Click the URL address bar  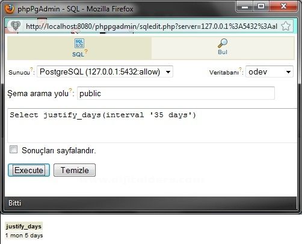coord(152,26)
